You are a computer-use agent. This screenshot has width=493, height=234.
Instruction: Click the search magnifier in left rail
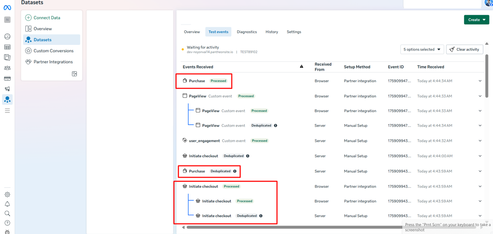coord(7,214)
